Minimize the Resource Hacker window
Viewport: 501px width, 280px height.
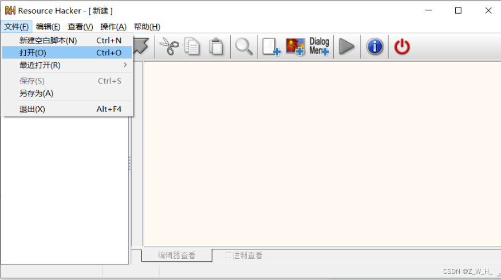coord(428,10)
